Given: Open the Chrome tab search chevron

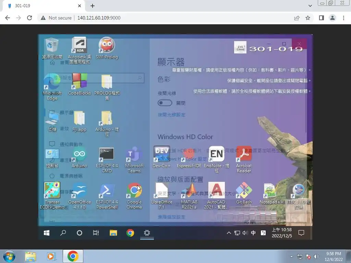Looking at the screenshot, I should [310, 6].
